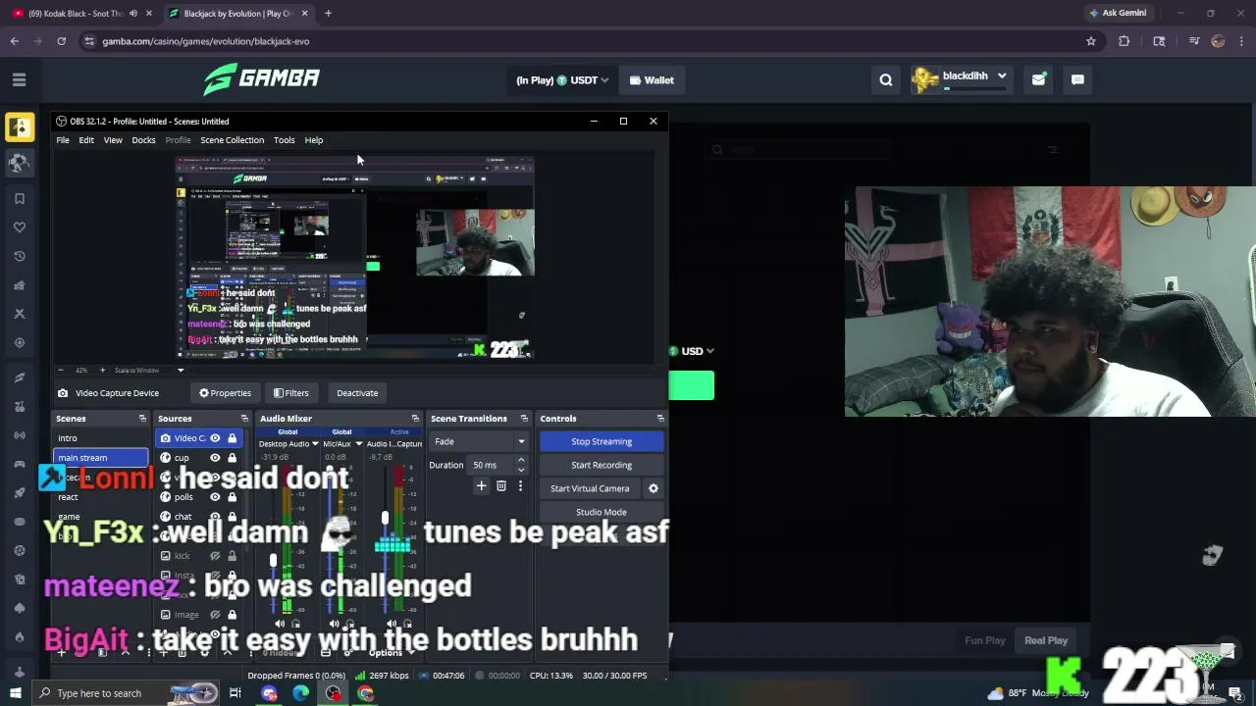Open OBS virtual camera settings gear

654,488
